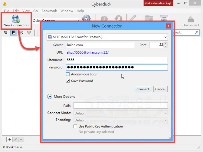Click the Cyberduck duck logo icon
The image size is (203, 152).
(x=5, y=4)
